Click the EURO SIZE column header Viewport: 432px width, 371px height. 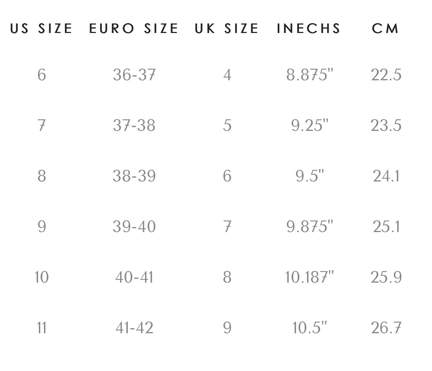[x=134, y=29]
